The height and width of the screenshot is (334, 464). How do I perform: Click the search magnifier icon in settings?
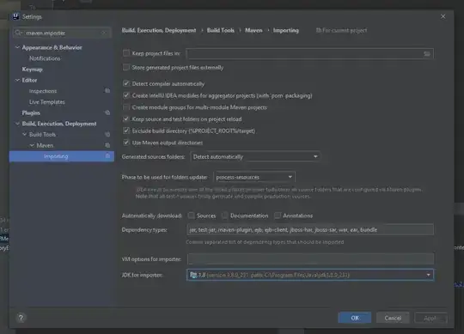pos(19,33)
